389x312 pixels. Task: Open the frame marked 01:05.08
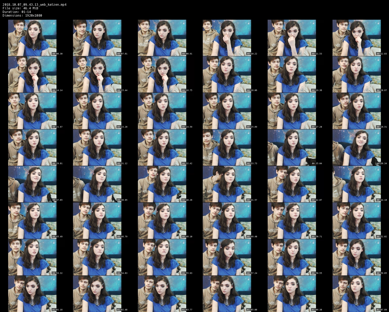[x=227, y=294]
